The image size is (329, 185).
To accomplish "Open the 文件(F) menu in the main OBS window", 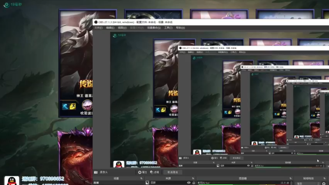I will point(98,28).
